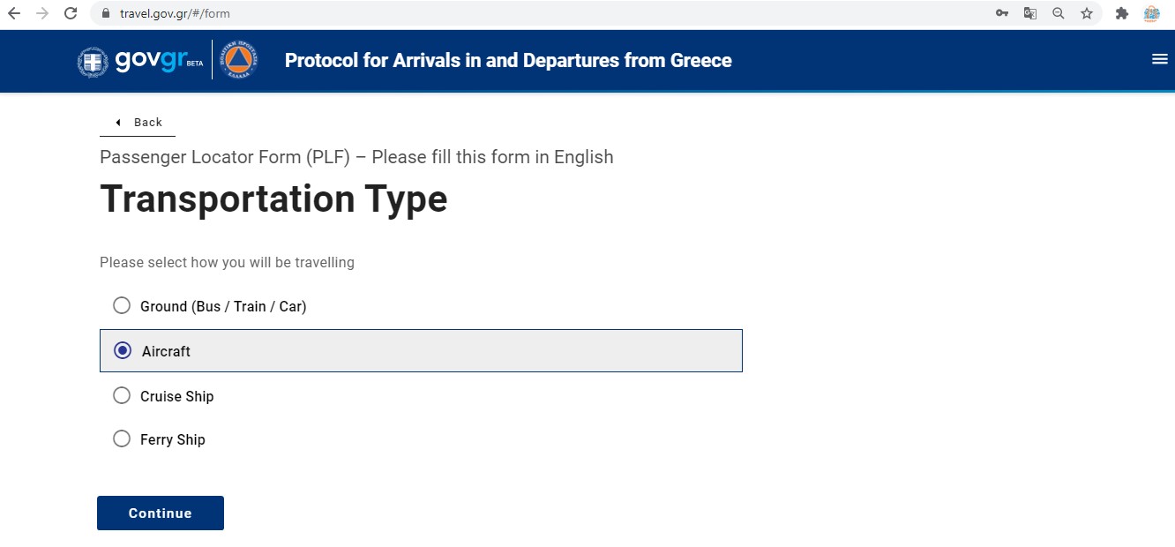Open the hamburger menu in the header
This screenshot has width=1175, height=547.
(1159, 59)
